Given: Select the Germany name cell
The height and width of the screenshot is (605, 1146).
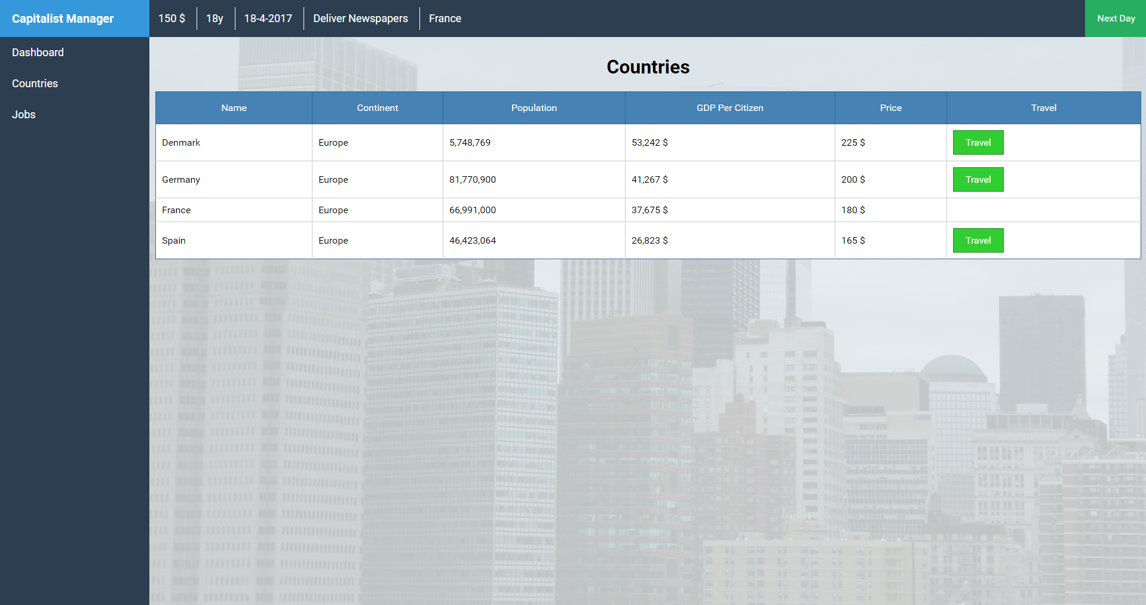Looking at the screenshot, I should 234,180.
